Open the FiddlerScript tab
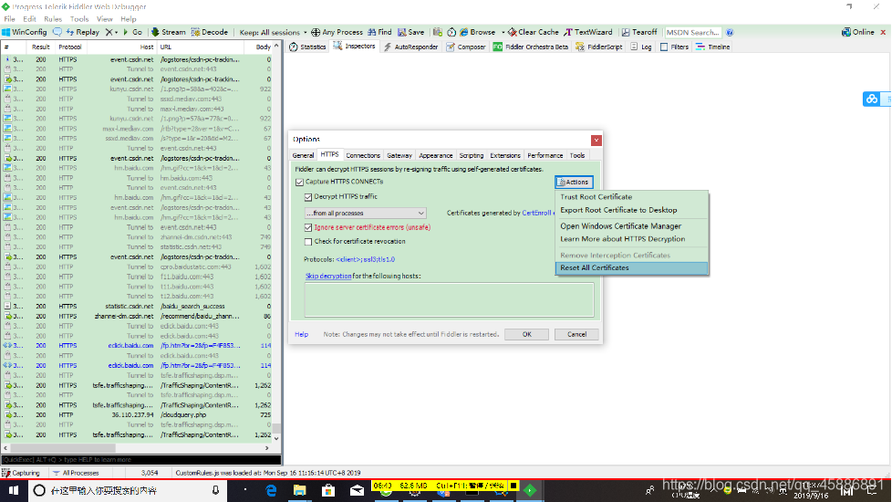 [599, 47]
